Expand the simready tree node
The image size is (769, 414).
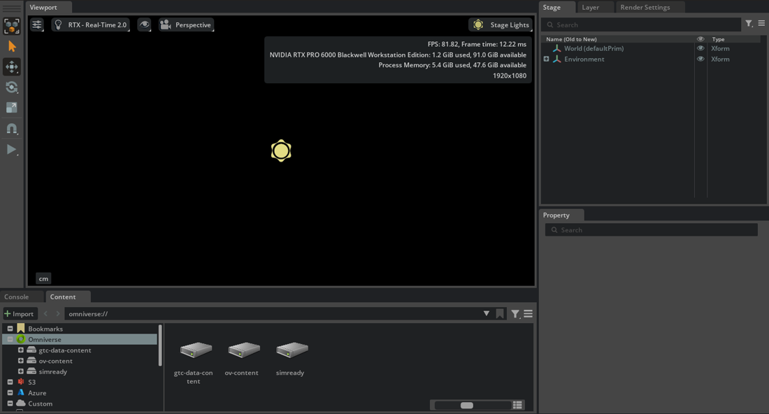(x=20, y=371)
